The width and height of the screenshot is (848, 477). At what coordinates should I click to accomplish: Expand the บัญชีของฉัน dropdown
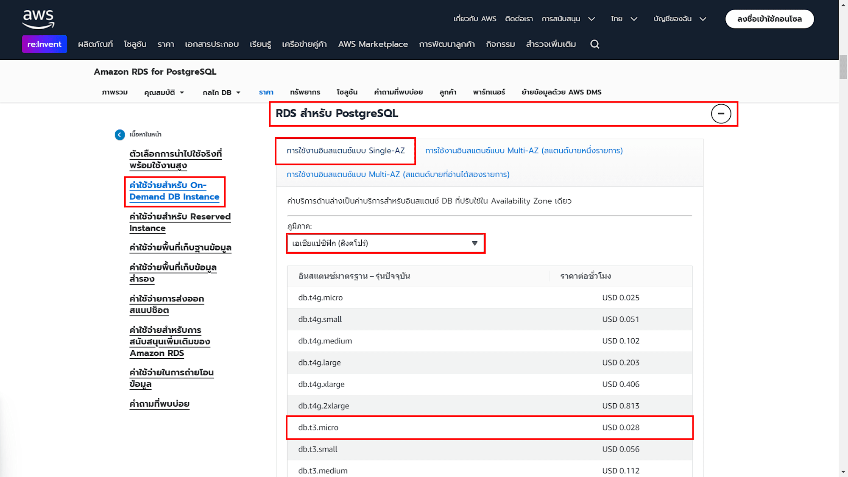[680, 19]
